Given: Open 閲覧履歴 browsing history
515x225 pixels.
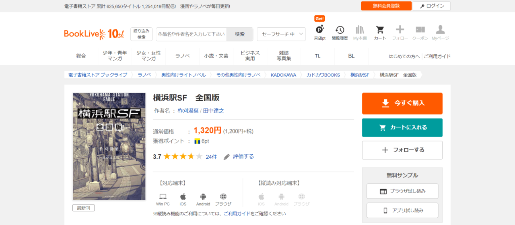Looking at the screenshot, I should 340,32.
